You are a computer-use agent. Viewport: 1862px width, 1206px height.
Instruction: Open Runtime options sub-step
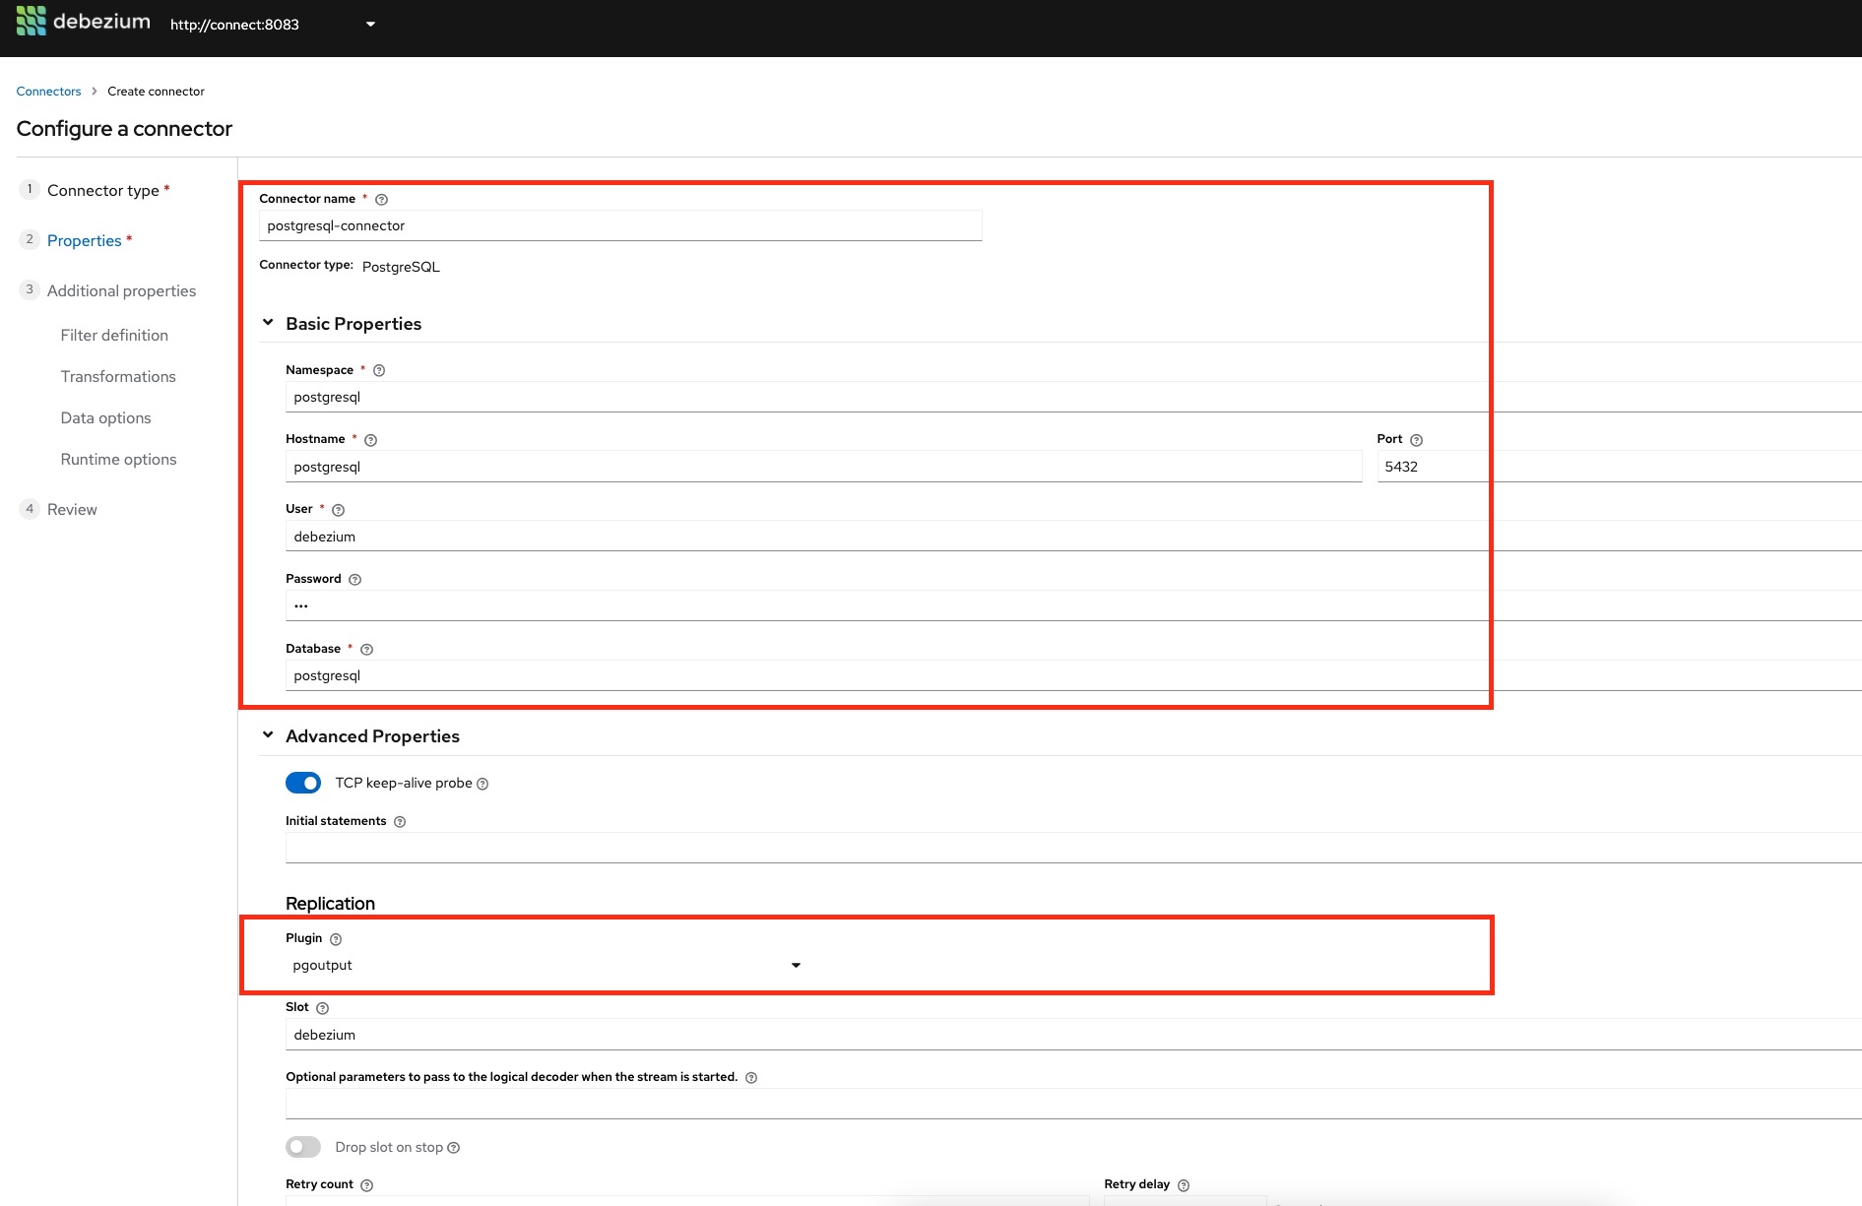118,459
